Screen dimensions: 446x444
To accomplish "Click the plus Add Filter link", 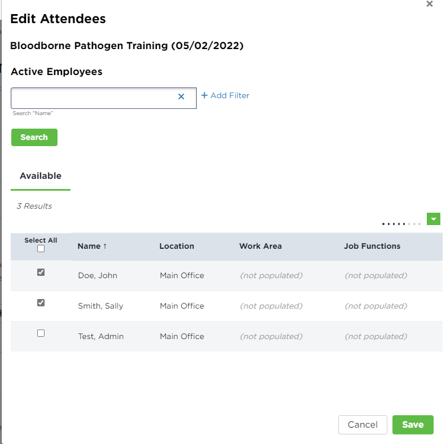I will (x=225, y=95).
